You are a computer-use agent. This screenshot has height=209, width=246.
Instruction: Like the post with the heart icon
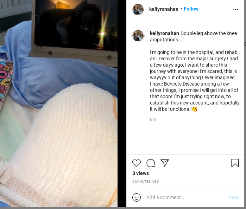tap(137, 163)
